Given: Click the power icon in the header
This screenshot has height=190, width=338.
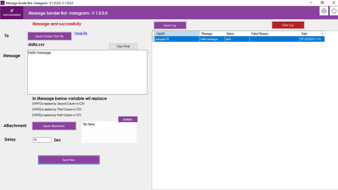Looking at the screenshot, I should point(334,11).
